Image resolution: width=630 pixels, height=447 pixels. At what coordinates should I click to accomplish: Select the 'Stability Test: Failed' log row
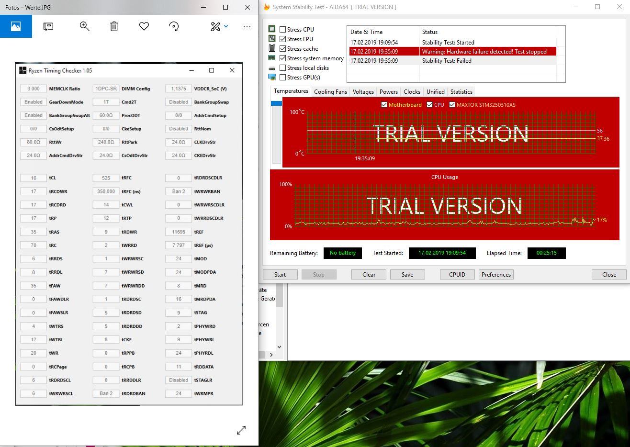click(x=453, y=61)
